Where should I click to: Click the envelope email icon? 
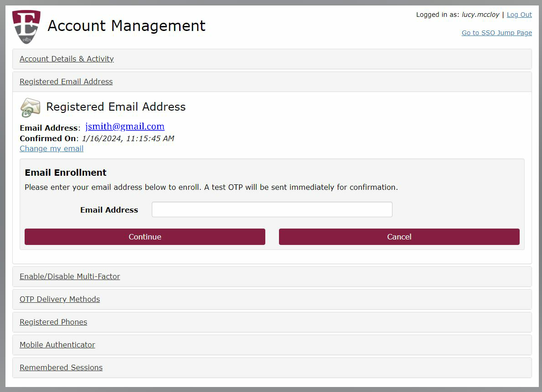coord(31,107)
